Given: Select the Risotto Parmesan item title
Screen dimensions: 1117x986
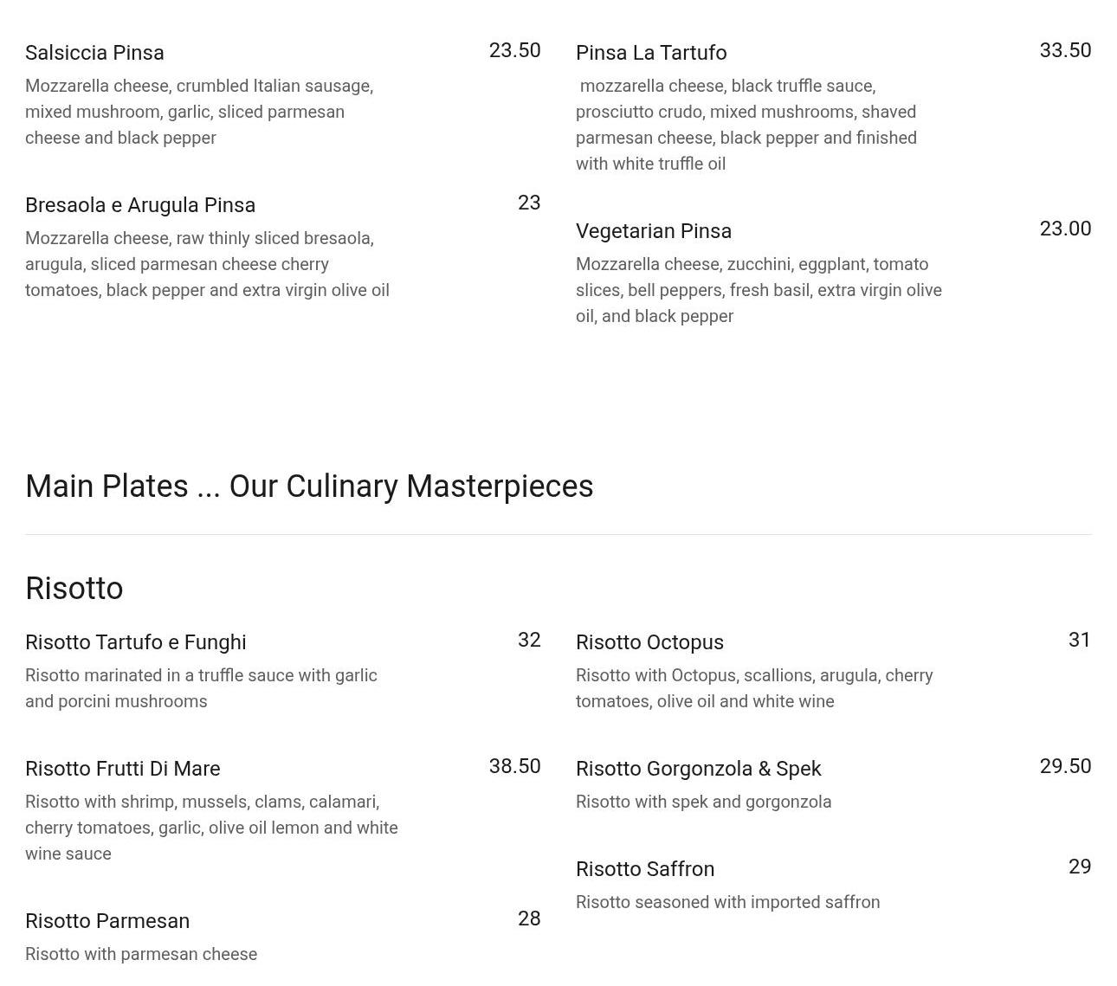Looking at the screenshot, I should [107, 921].
